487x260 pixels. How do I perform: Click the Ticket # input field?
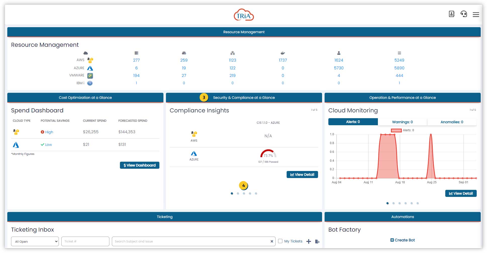pyautogui.click(x=85, y=241)
